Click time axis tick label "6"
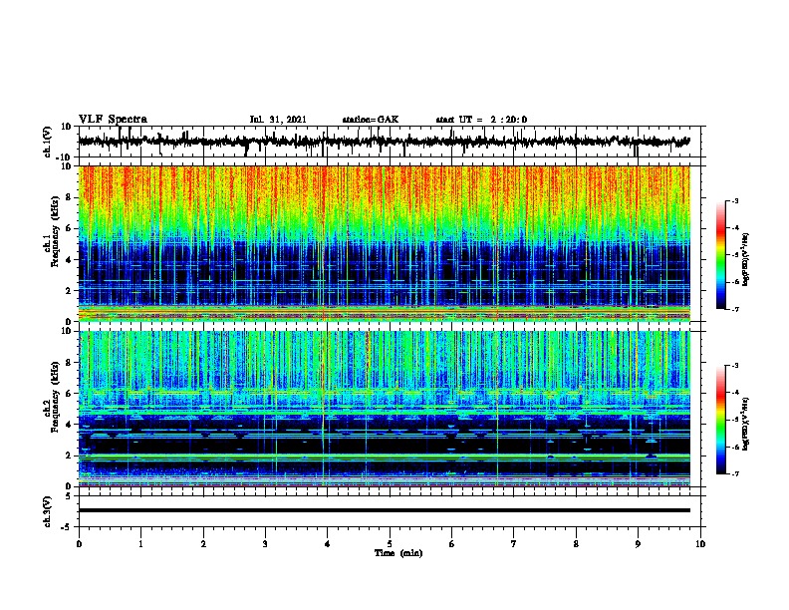The image size is (789, 610). 452,543
